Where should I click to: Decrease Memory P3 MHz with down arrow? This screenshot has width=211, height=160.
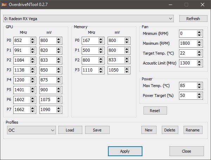[101, 72]
